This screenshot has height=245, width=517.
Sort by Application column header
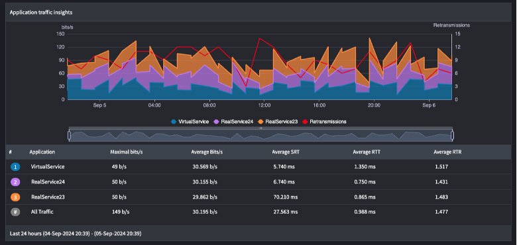coord(42,152)
